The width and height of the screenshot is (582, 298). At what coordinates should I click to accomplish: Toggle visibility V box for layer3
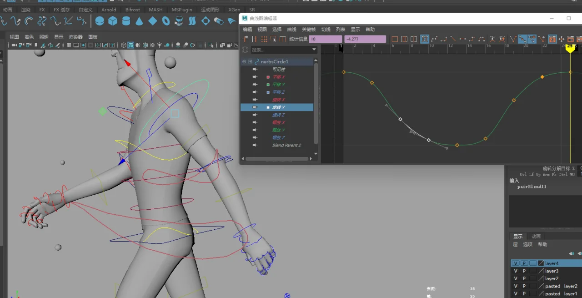tap(515, 271)
